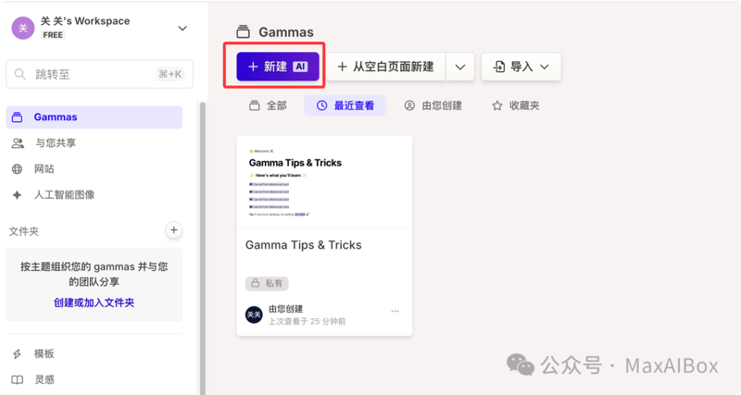Open the workspace switcher chevron

182,29
